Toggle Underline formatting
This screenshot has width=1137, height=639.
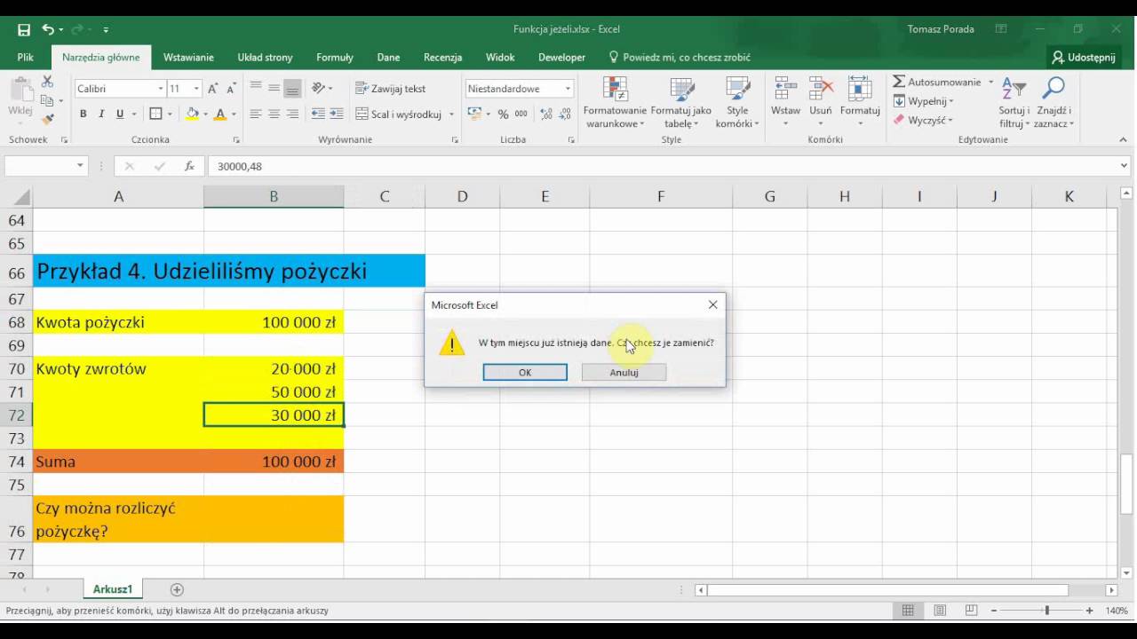click(x=120, y=114)
